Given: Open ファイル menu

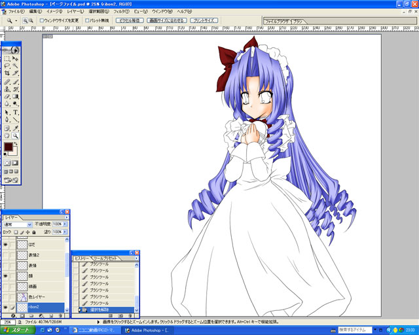Looking at the screenshot, I should click(x=16, y=12).
